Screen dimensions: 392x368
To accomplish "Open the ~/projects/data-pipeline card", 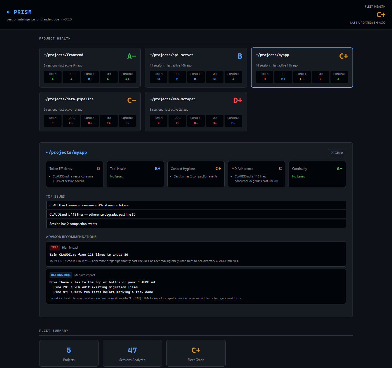I will click(x=90, y=111).
